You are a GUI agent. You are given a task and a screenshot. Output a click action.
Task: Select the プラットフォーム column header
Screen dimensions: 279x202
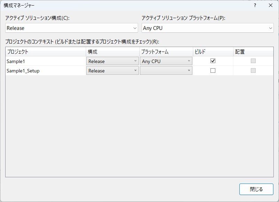pyautogui.click(x=166, y=52)
